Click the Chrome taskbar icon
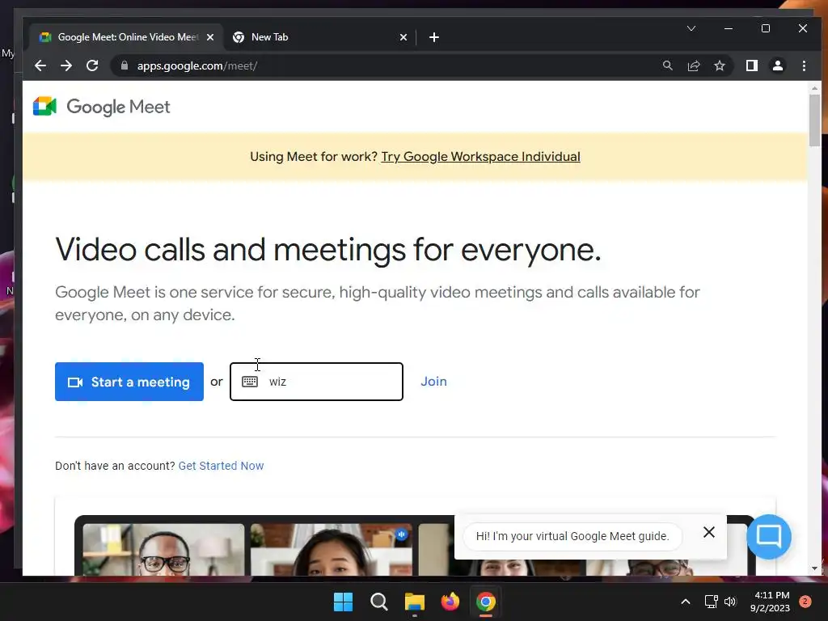This screenshot has height=621, width=828. point(486,602)
